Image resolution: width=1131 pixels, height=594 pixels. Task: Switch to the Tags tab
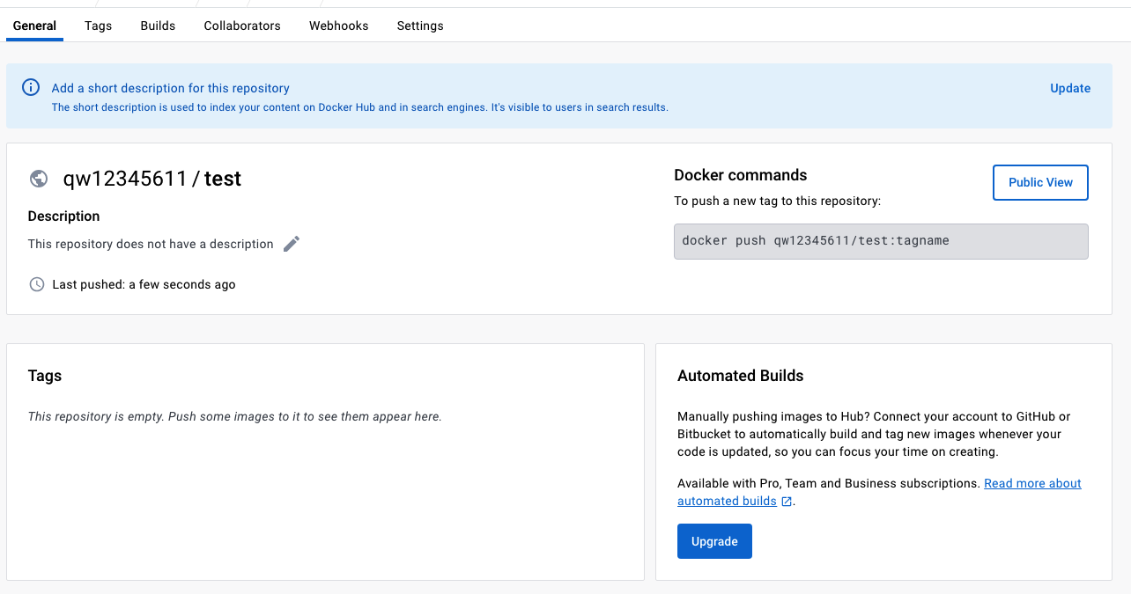(98, 26)
